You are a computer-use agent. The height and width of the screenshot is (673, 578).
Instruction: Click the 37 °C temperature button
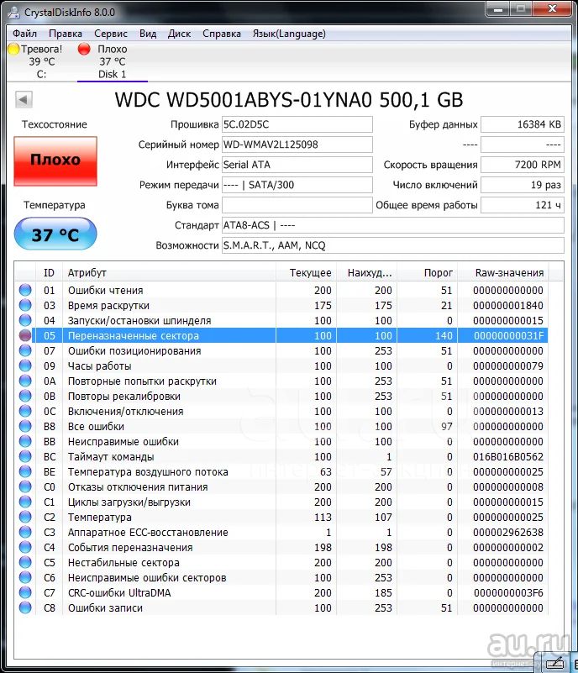tap(55, 234)
